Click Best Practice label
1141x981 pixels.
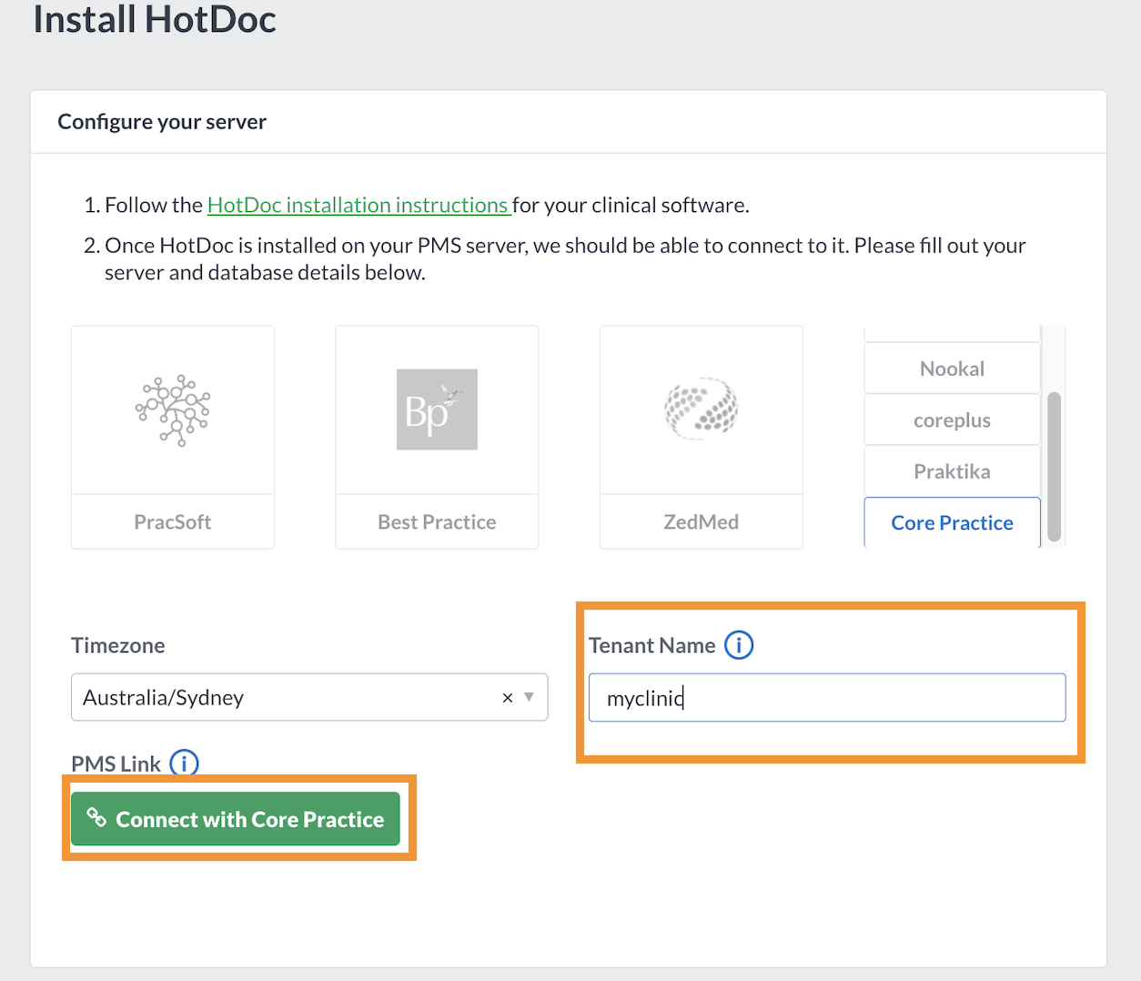[437, 522]
